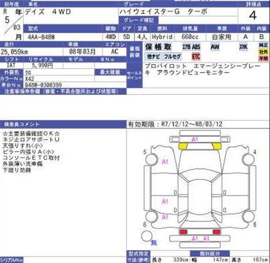
Task: Click the A1 mark beside tire number 5
Action: click(x=165, y=162)
